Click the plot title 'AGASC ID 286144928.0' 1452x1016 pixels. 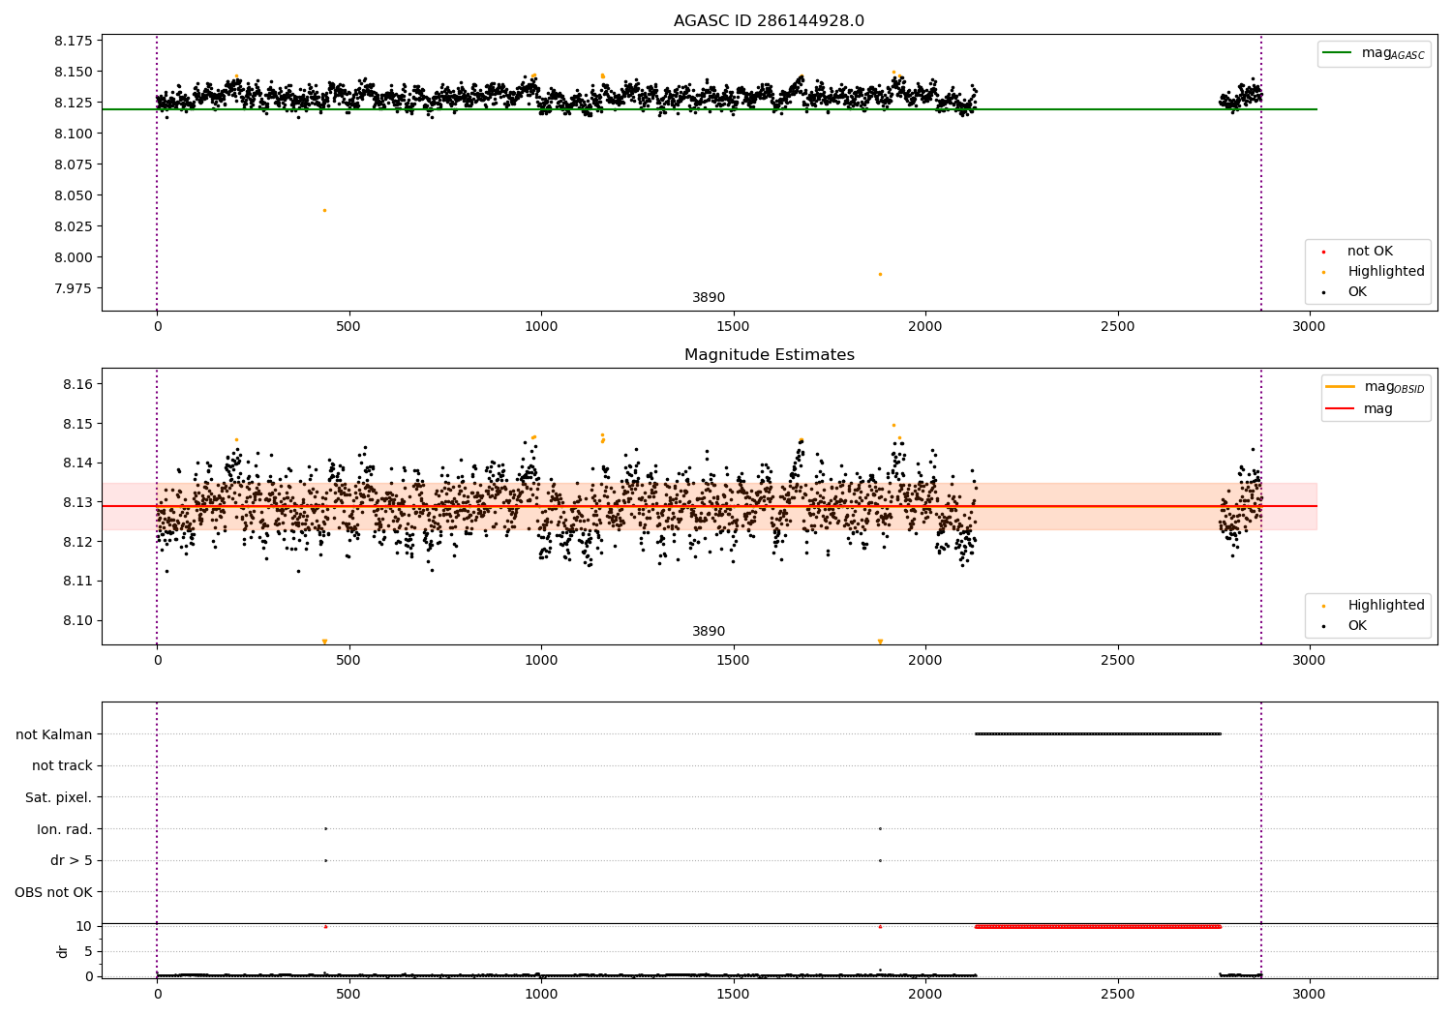pyautogui.click(x=769, y=21)
